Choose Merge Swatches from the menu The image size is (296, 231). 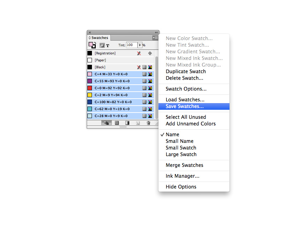[194, 165]
